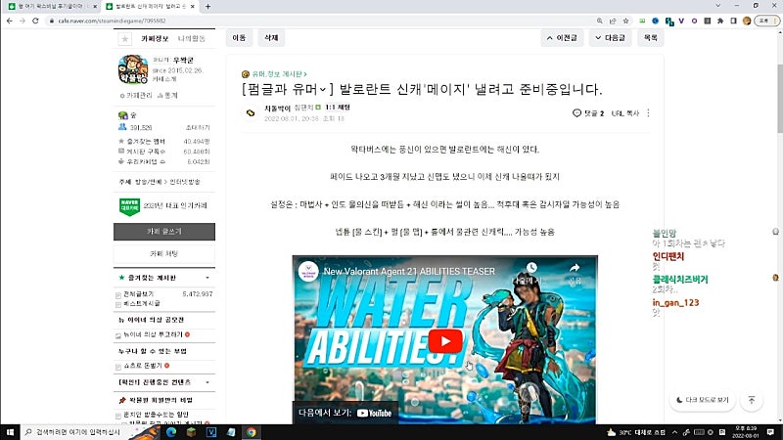
Task: Click the purple V extension icon
Action: pyautogui.click(x=681, y=21)
